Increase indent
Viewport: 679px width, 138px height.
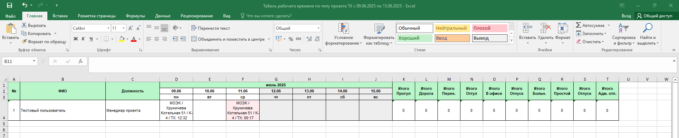tap(183, 39)
